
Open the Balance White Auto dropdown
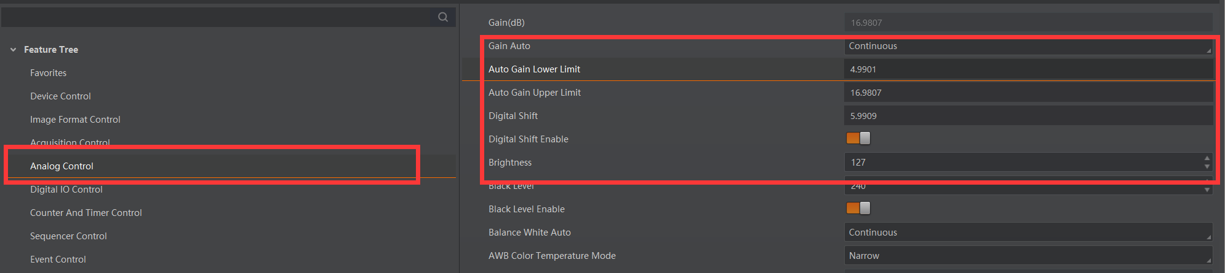pyautogui.click(x=1027, y=233)
